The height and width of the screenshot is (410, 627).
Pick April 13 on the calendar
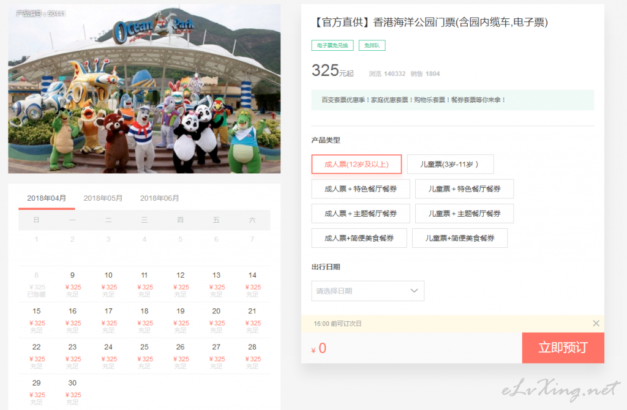click(216, 285)
